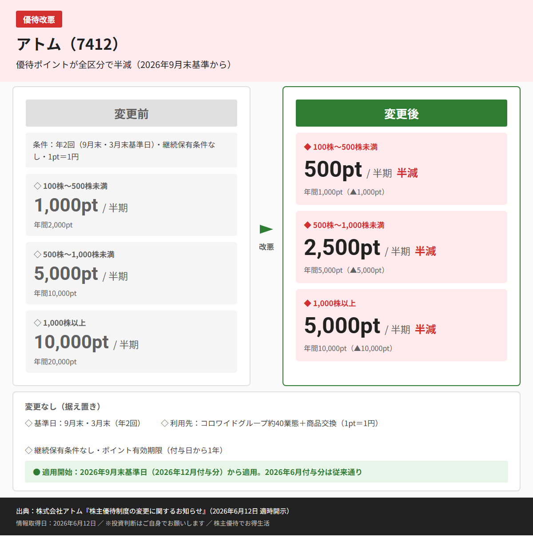
Task: Click the 改悪 label under the arrow
Action: tap(266, 247)
